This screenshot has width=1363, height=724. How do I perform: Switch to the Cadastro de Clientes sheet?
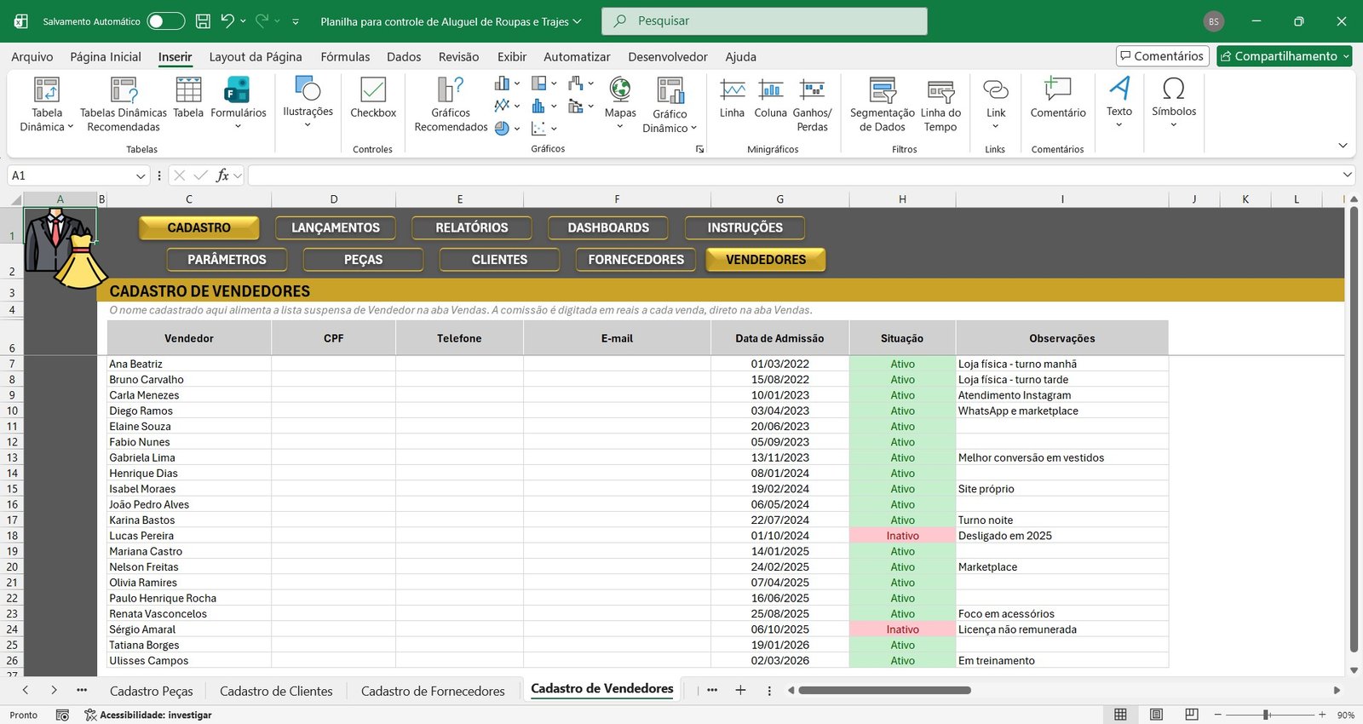point(276,691)
